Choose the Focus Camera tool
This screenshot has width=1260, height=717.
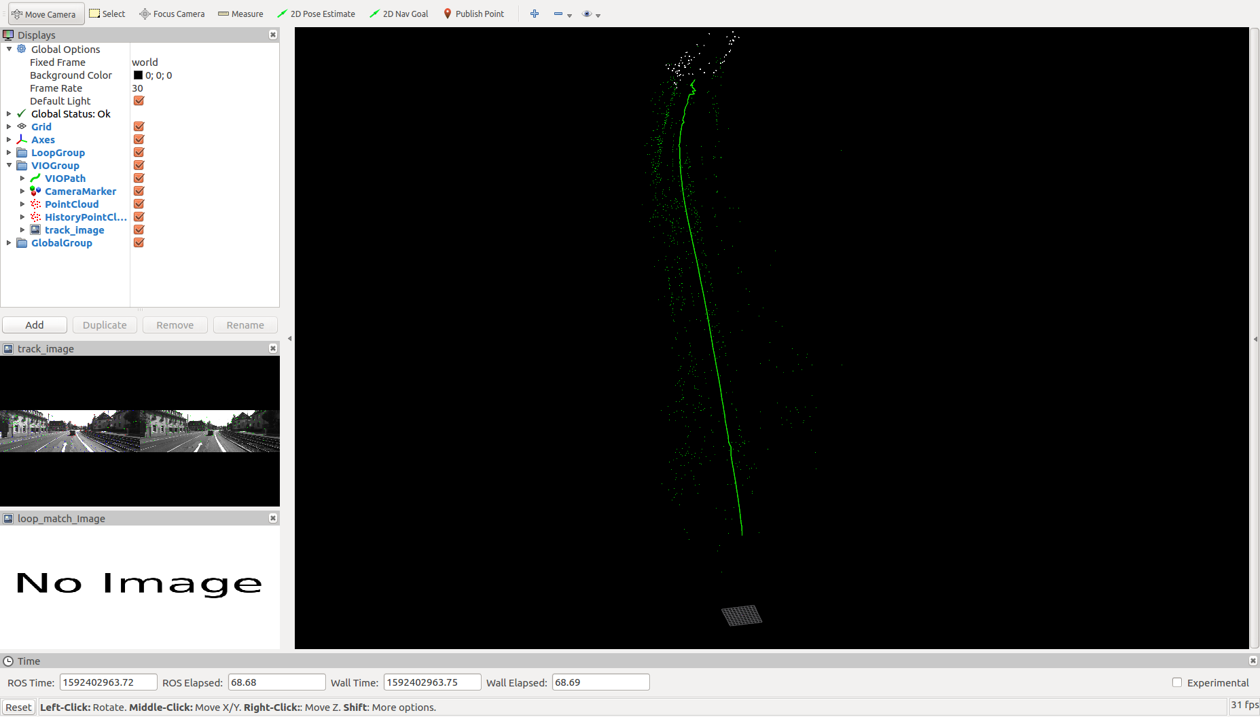(x=172, y=14)
